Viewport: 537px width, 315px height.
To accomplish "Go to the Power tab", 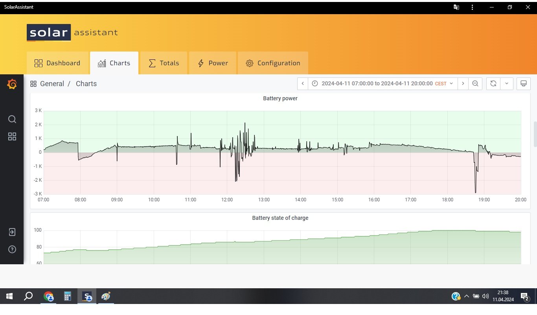I will (213, 63).
